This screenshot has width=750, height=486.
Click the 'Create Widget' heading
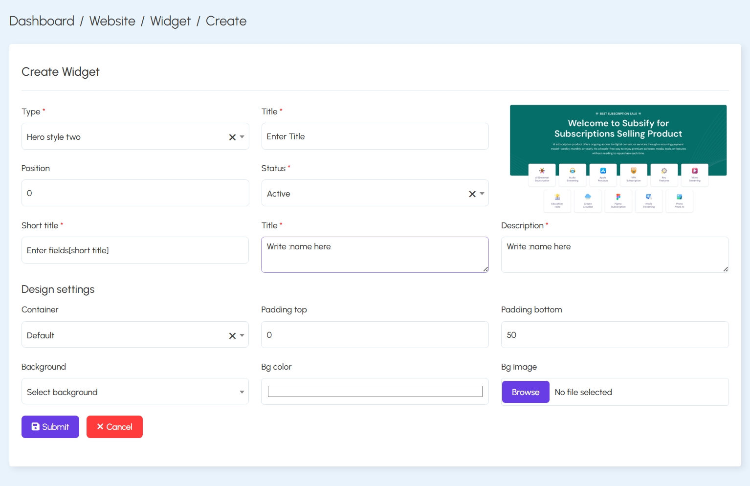click(x=60, y=72)
